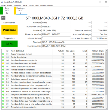Click the disk model title ST1000LM049-2GH172
This screenshot has width=109, height=111.
(x=55, y=18)
